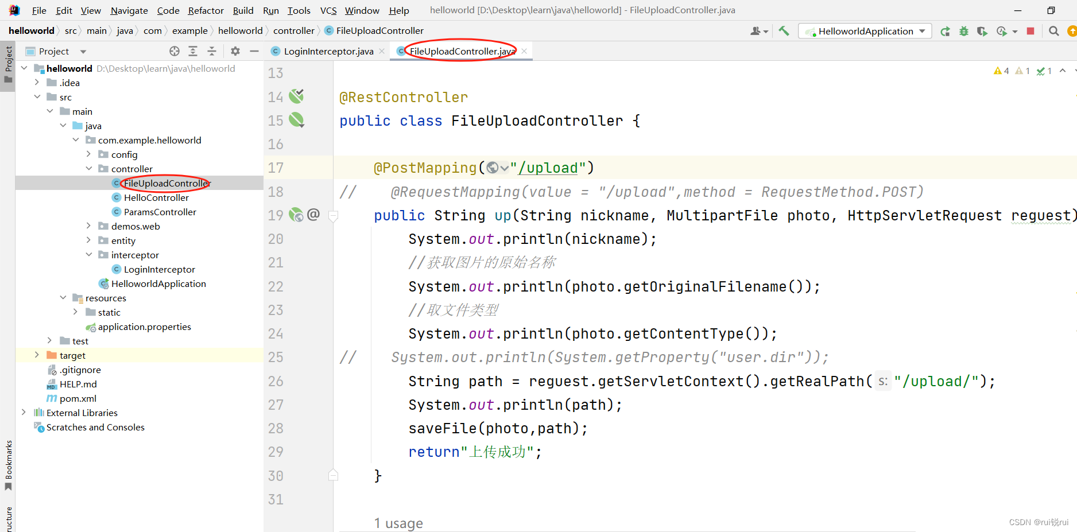Open the 1 usage link
The width and height of the screenshot is (1077, 532).
coord(398,523)
